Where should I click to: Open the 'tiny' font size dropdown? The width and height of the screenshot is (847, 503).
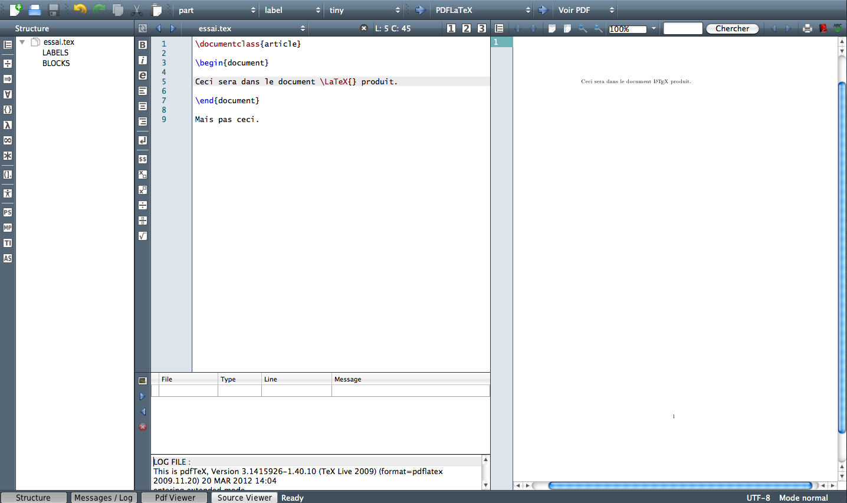[365, 10]
